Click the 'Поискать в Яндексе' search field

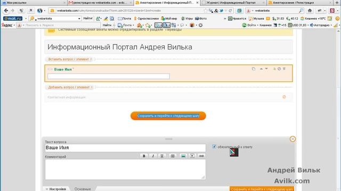(62, 25)
